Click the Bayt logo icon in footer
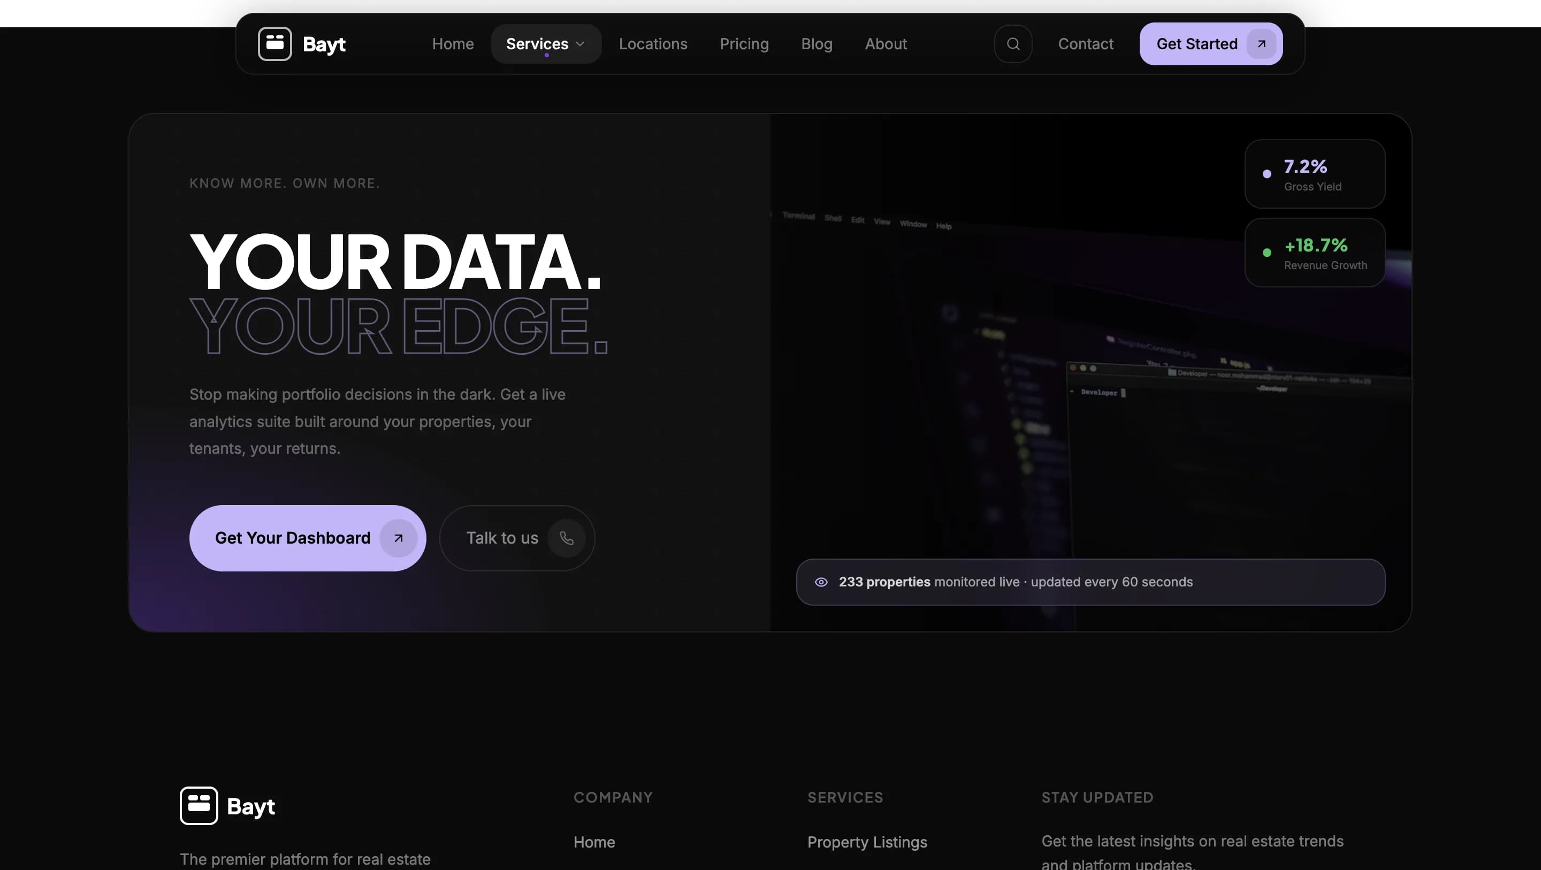 (x=199, y=805)
